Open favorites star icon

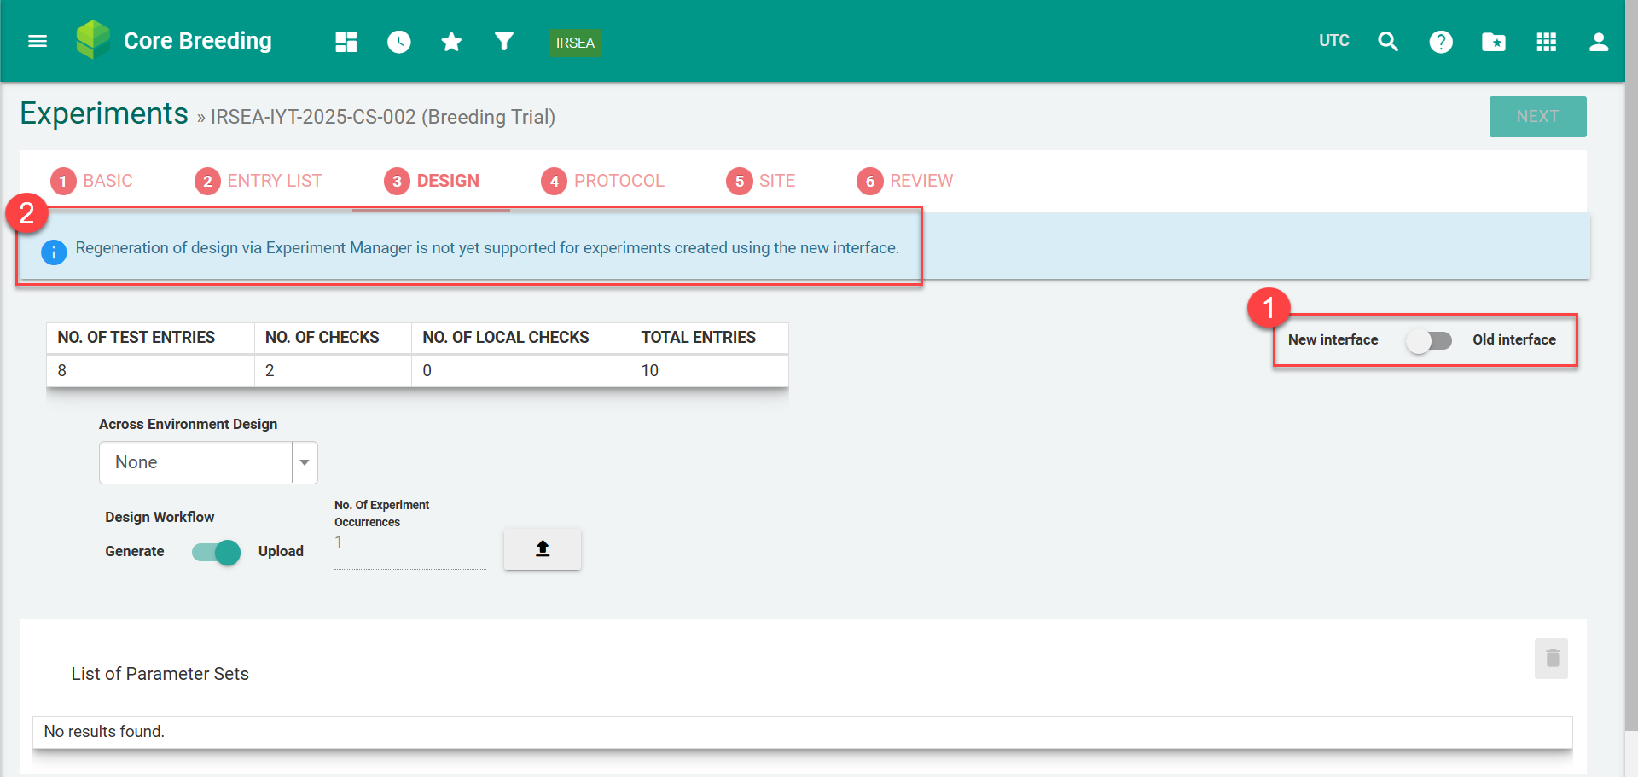(451, 42)
